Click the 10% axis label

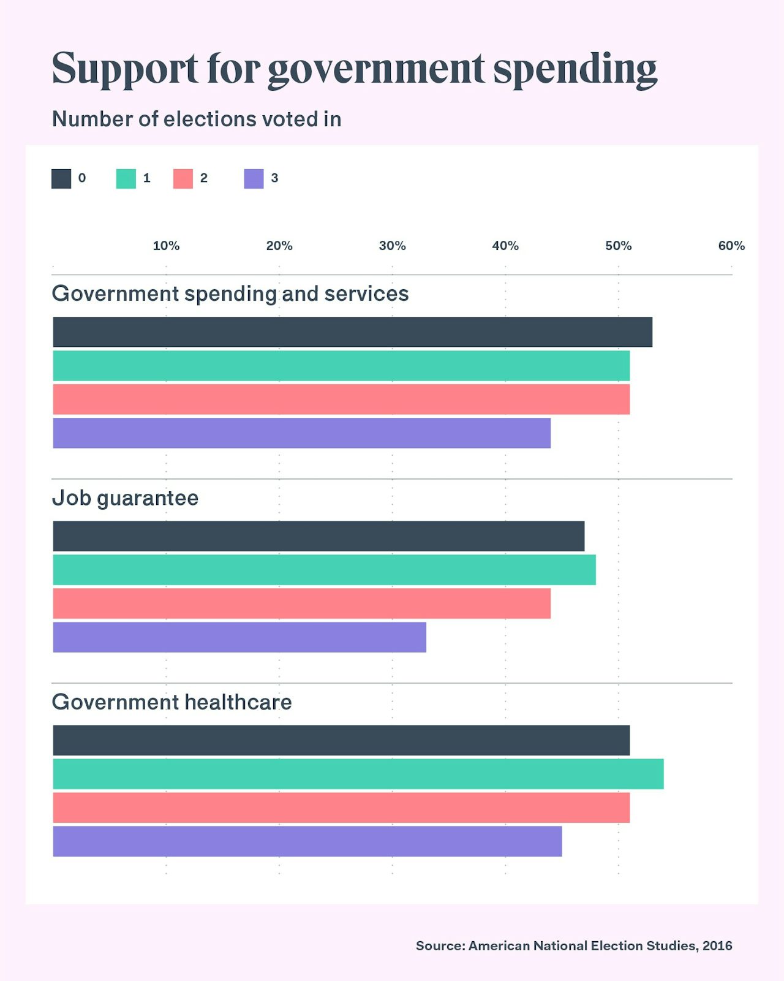166,246
